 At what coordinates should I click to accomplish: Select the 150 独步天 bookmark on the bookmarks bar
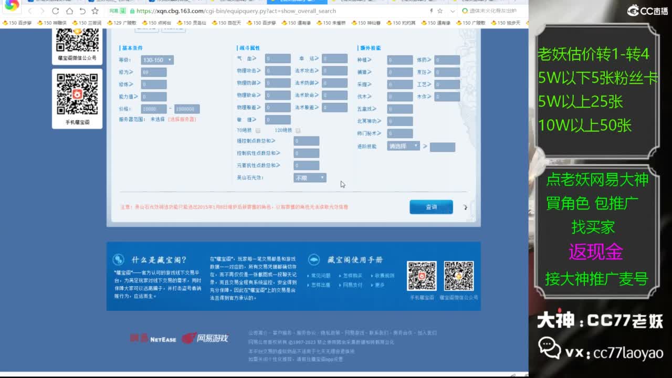(508, 23)
